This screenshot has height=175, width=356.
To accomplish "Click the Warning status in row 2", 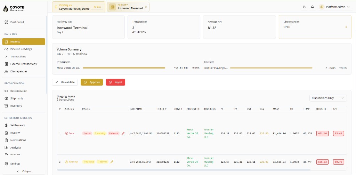I will point(71,162).
